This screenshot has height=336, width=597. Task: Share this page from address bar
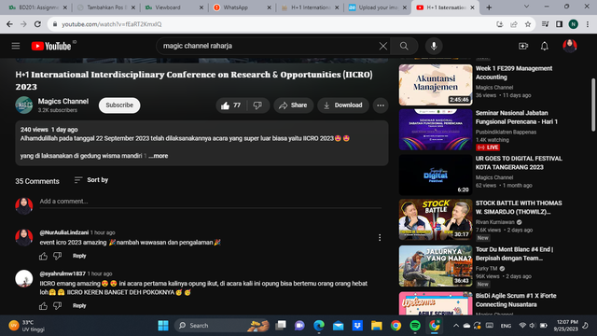[514, 24]
